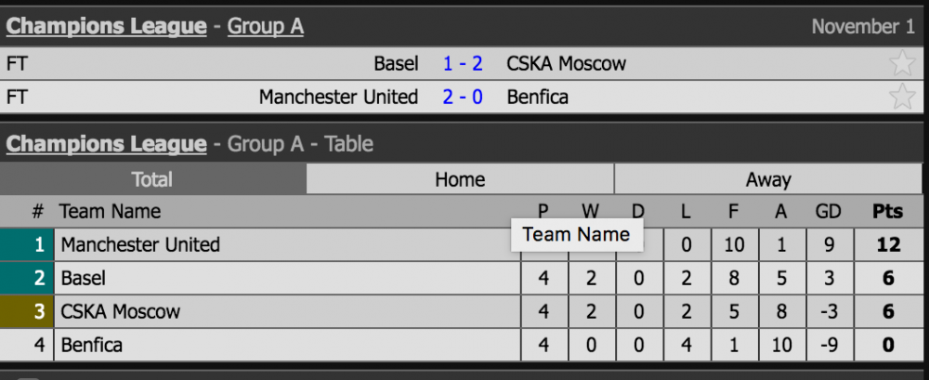929x380 pixels.
Task: Switch to the Home standings tab
Action: point(460,179)
